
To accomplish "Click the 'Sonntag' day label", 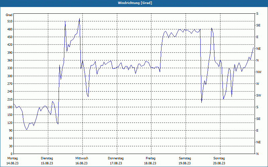I will 219,158.
